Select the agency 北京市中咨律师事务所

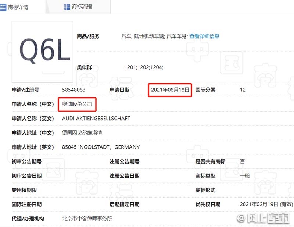pyautogui.click(x=87, y=219)
